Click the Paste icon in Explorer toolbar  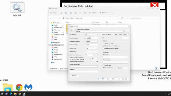click(71, 13)
